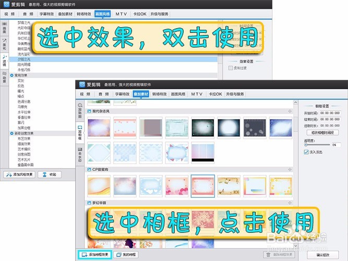Viewport: 348px width, 261px height.
Task: Select yellow star frame in CP甜蜜向
Action: click(281, 186)
